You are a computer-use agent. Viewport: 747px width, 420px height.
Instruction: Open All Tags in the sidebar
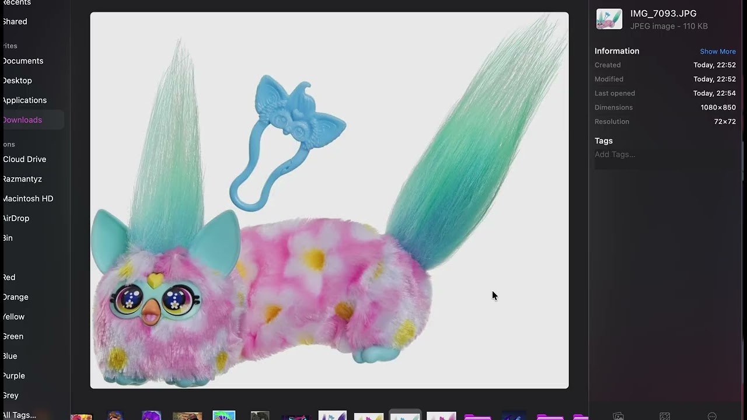(x=19, y=415)
